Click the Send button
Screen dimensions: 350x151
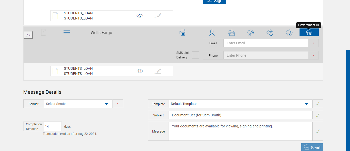[312, 147]
